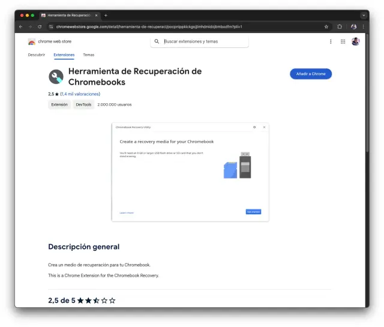Reload the page
This screenshot has width=384, height=327.
(40, 26)
